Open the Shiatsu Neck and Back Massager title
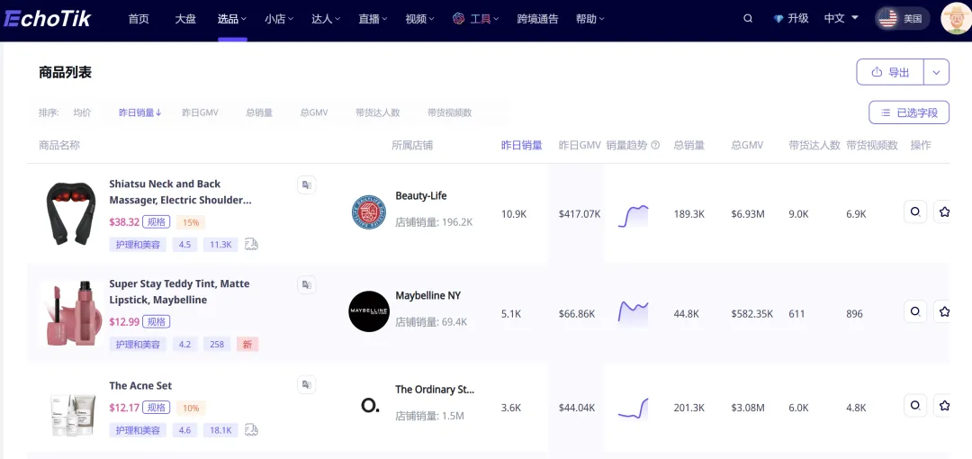Image resolution: width=972 pixels, height=459 pixels. [180, 192]
